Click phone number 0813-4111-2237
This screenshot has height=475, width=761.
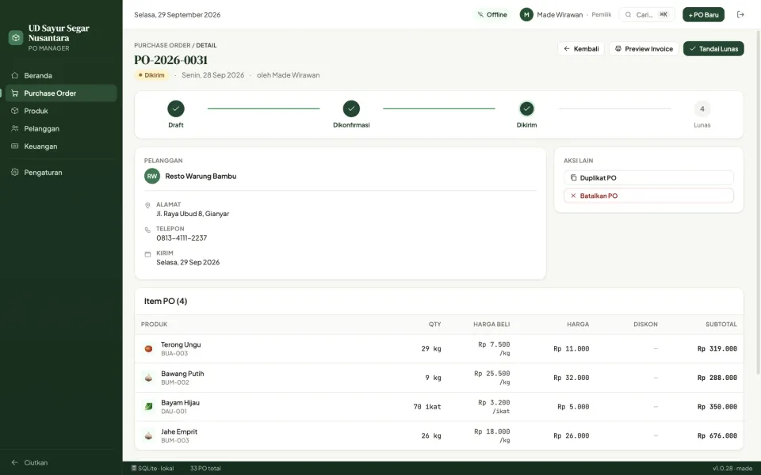[x=182, y=238]
